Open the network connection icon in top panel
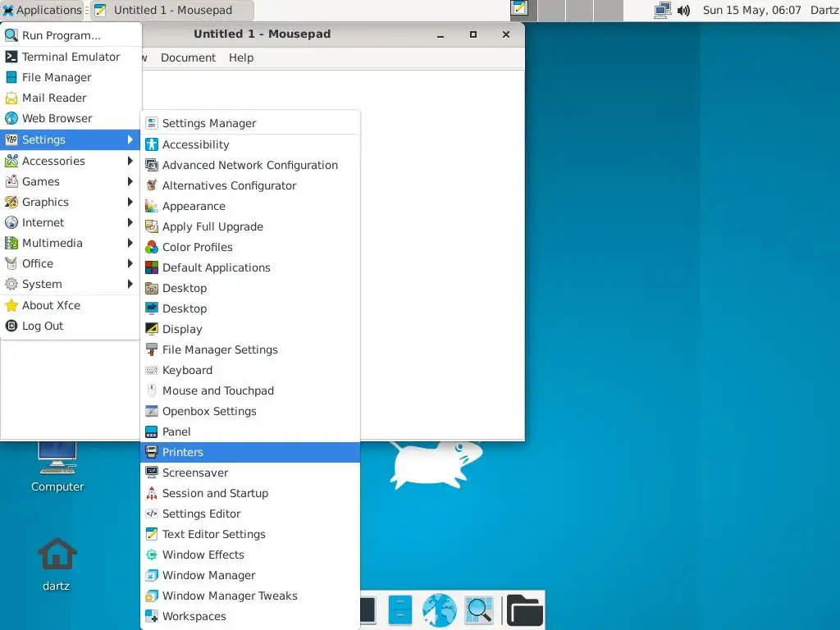This screenshot has width=840, height=630. click(x=663, y=10)
